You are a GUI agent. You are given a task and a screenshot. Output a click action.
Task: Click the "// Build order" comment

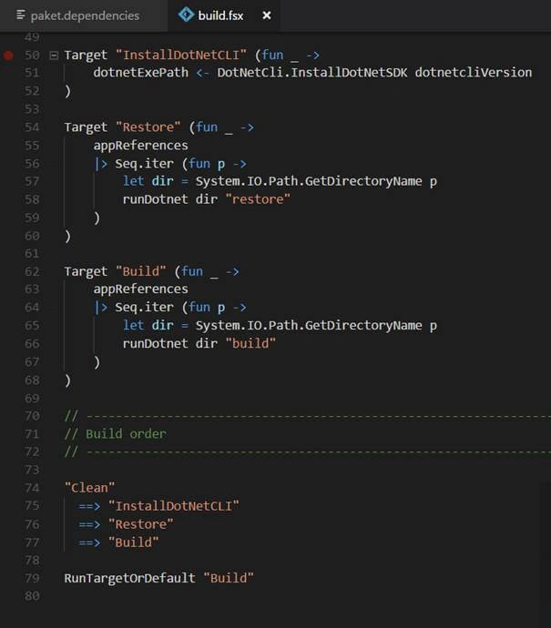[x=116, y=434]
